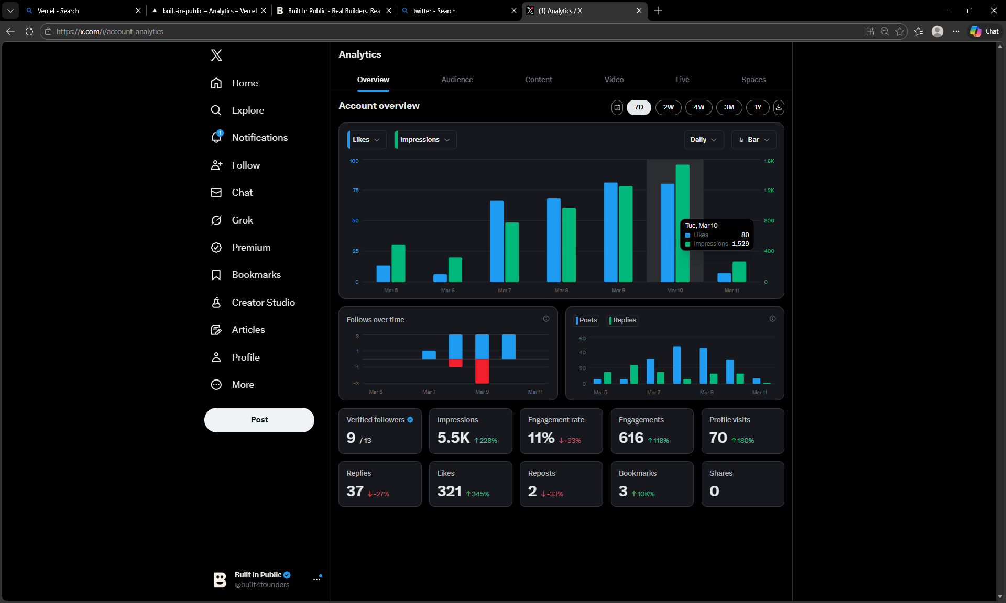
Task: Switch to the Content tab
Action: pos(538,80)
